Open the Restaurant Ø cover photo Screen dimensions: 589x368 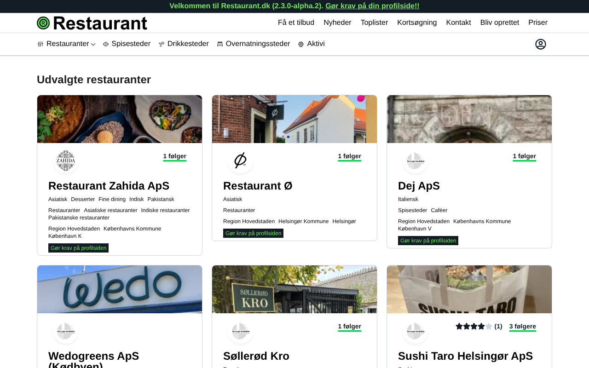pyautogui.click(x=294, y=119)
